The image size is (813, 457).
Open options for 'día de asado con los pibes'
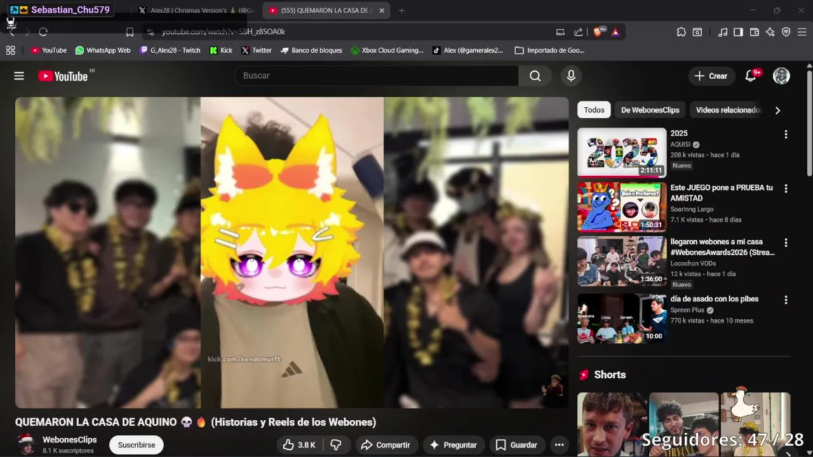coord(786,300)
